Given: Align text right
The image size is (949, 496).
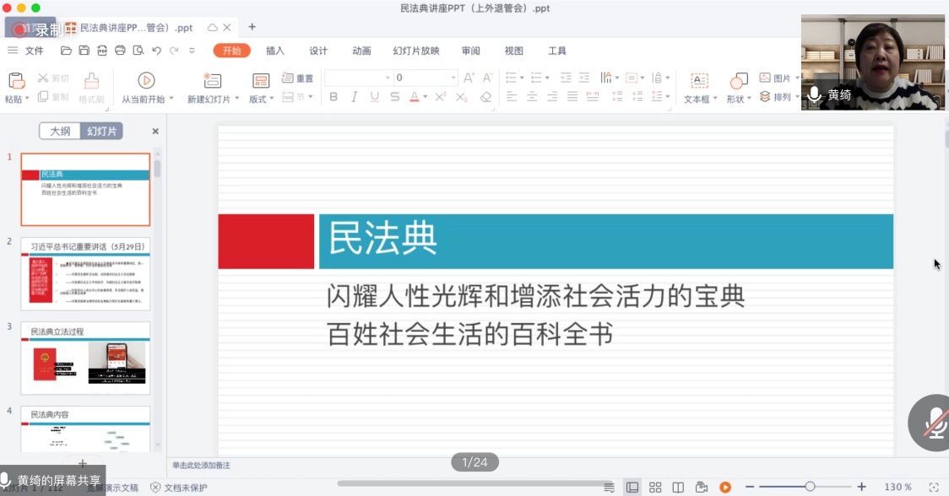Looking at the screenshot, I should tap(552, 97).
